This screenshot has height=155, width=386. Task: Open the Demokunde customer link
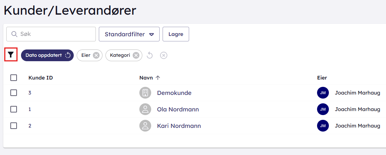click(174, 93)
